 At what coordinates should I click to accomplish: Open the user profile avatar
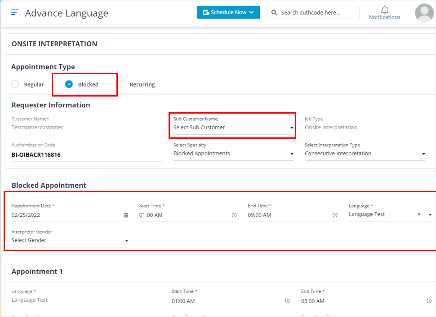[424, 13]
